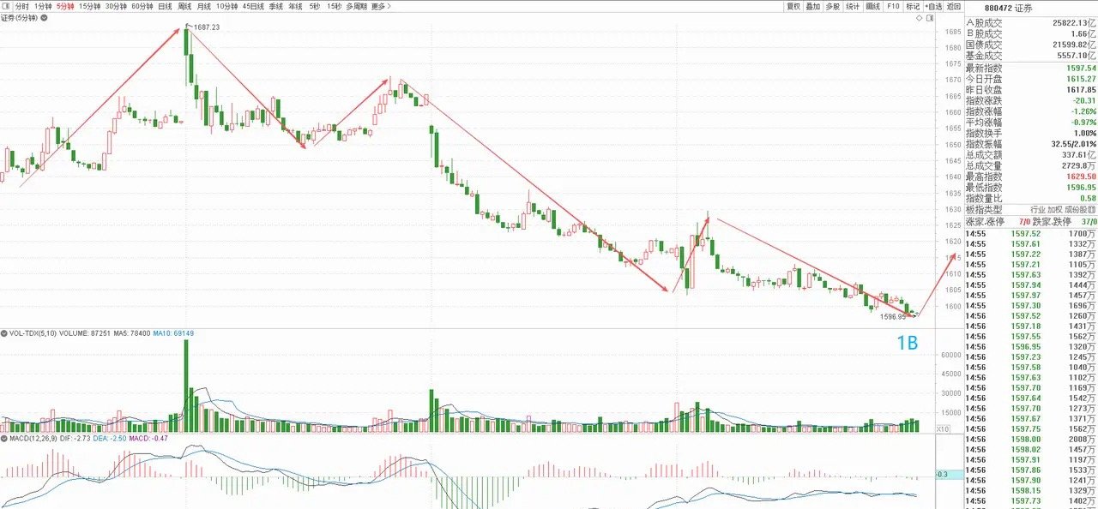Select the 60分钟 period tab

tap(142, 6)
